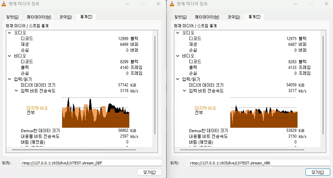Select 버림 (깨졌음) row in right window
Viewport: 333px width, 178px height.
[x=243, y=142]
